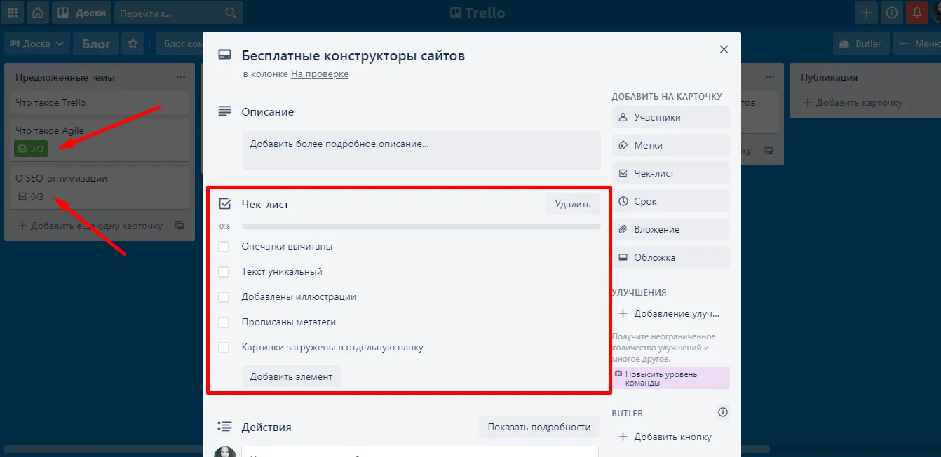Click the checklist progress bar
The height and width of the screenshot is (457, 941).
click(x=421, y=226)
